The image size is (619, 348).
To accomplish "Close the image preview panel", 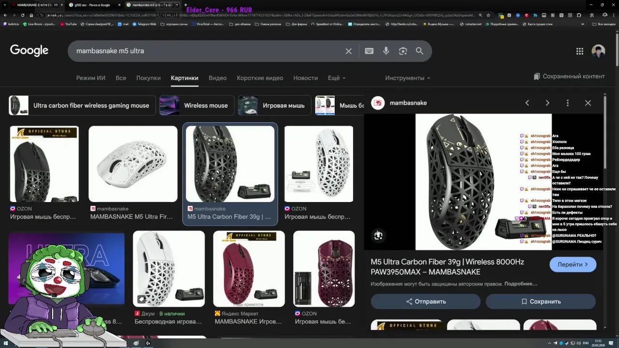I will coord(588,103).
